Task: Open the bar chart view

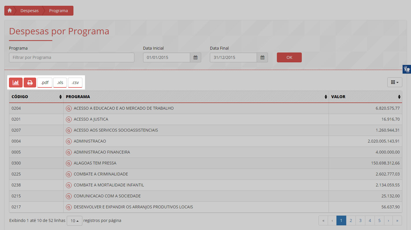Action: pyautogui.click(x=16, y=83)
